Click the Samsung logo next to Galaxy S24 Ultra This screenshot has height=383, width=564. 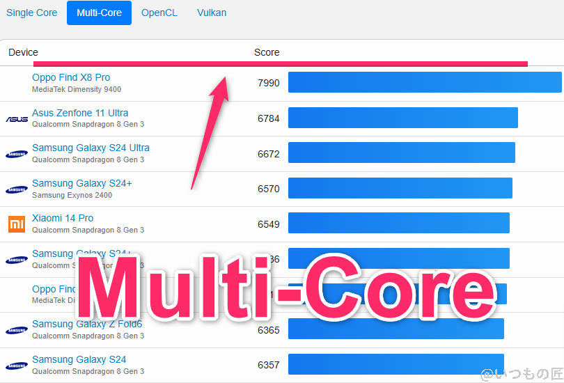coord(17,155)
